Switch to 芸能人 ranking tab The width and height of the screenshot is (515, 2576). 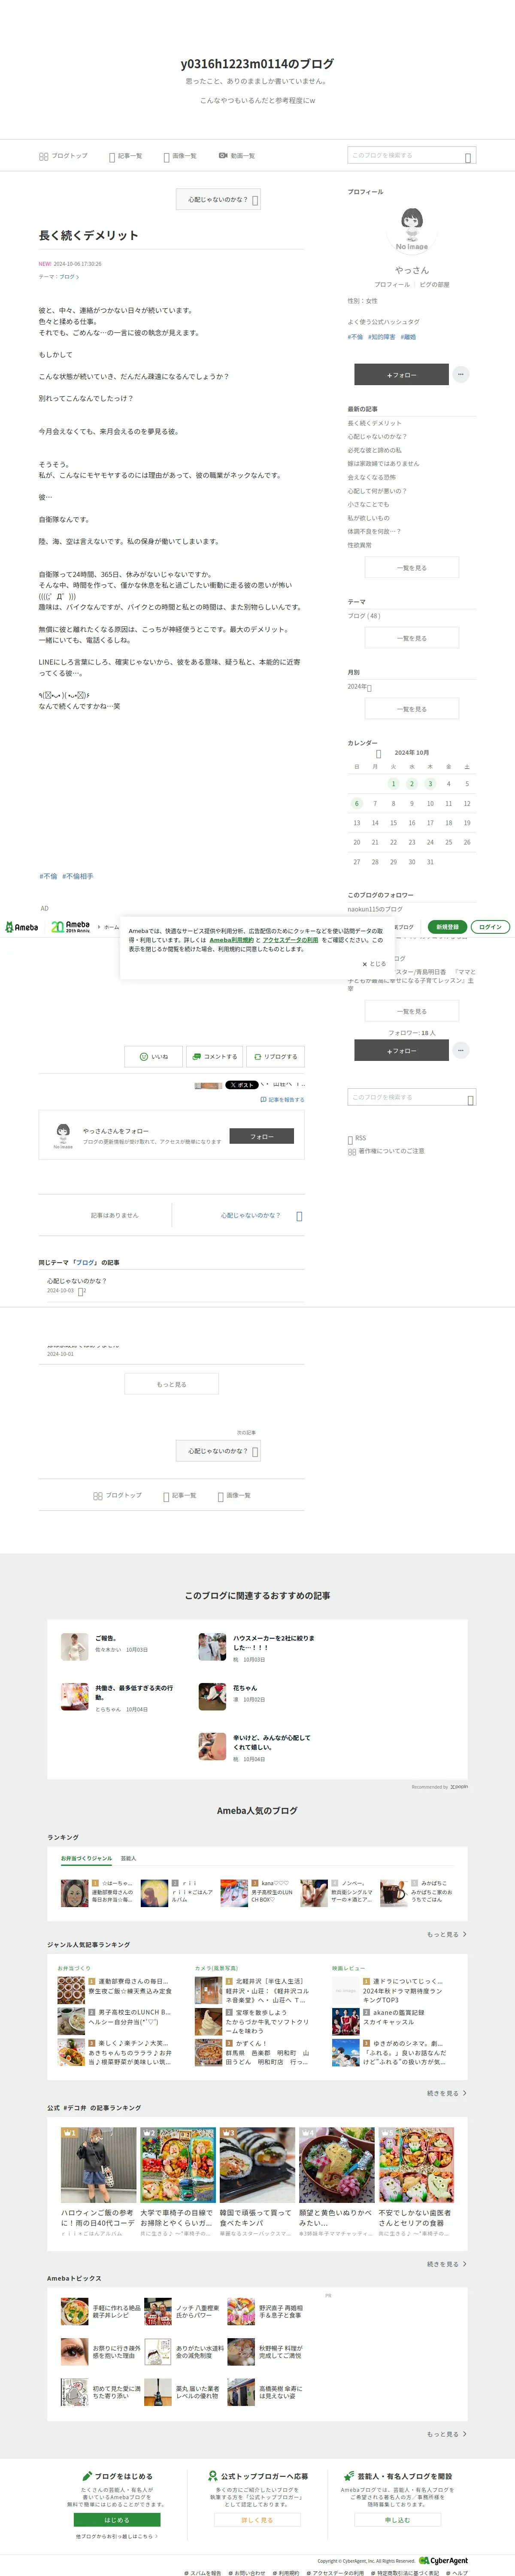[128, 1859]
